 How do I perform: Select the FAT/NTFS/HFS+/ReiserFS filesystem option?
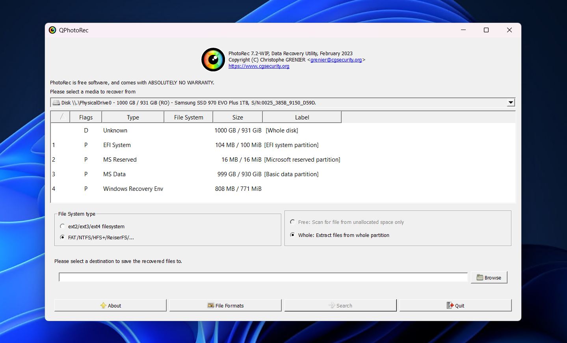[x=63, y=237]
